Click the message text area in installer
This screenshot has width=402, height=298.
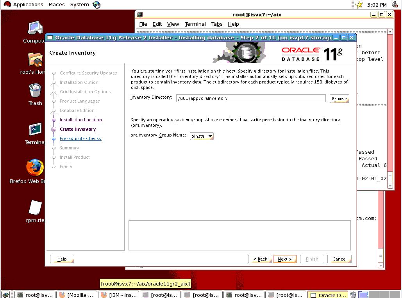239,235
